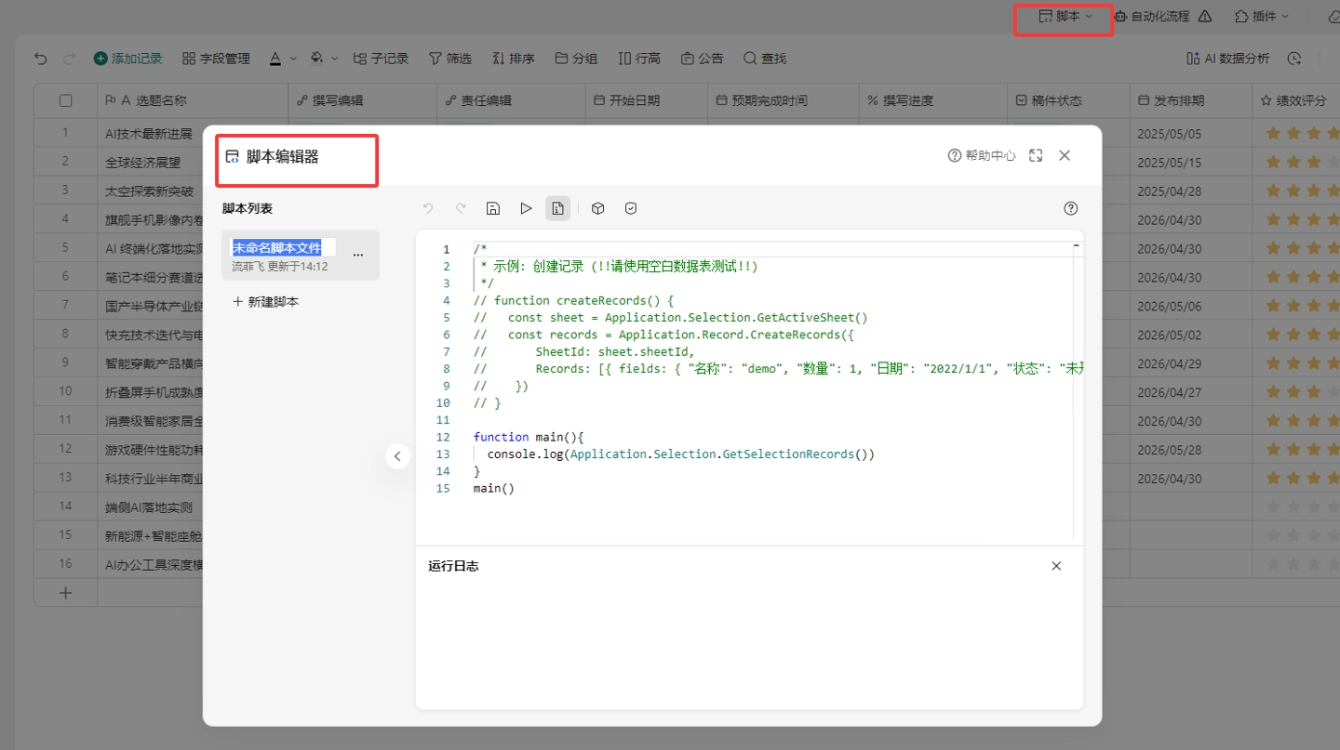
Task: Click the 未命名脚本文件 name field
Action: pyautogui.click(x=284, y=247)
